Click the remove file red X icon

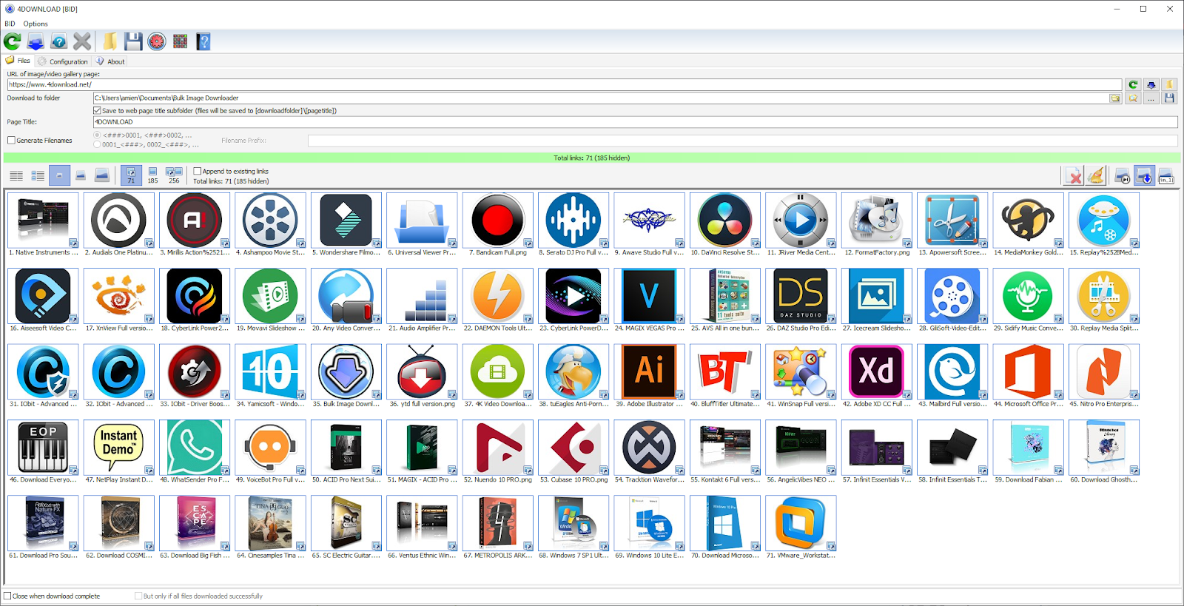(1074, 175)
